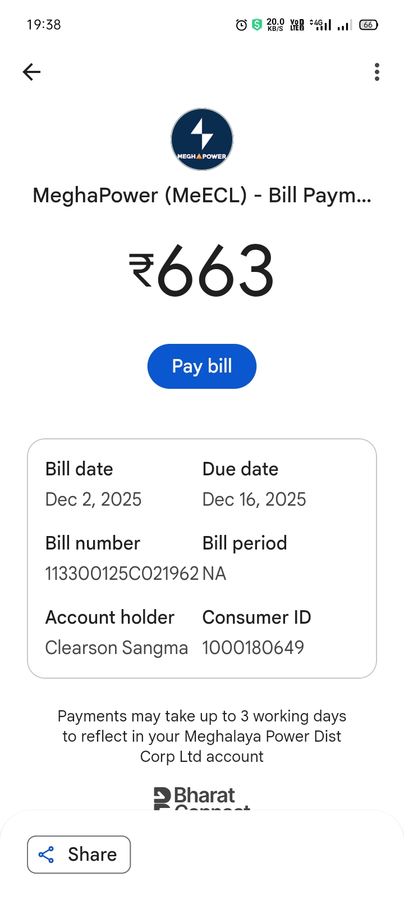Tap the MeghaPower (MeECL) title text

[x=202, y=196]
